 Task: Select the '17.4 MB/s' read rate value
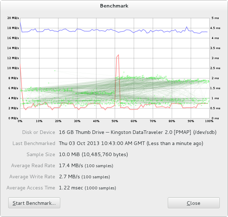(71, 165)
